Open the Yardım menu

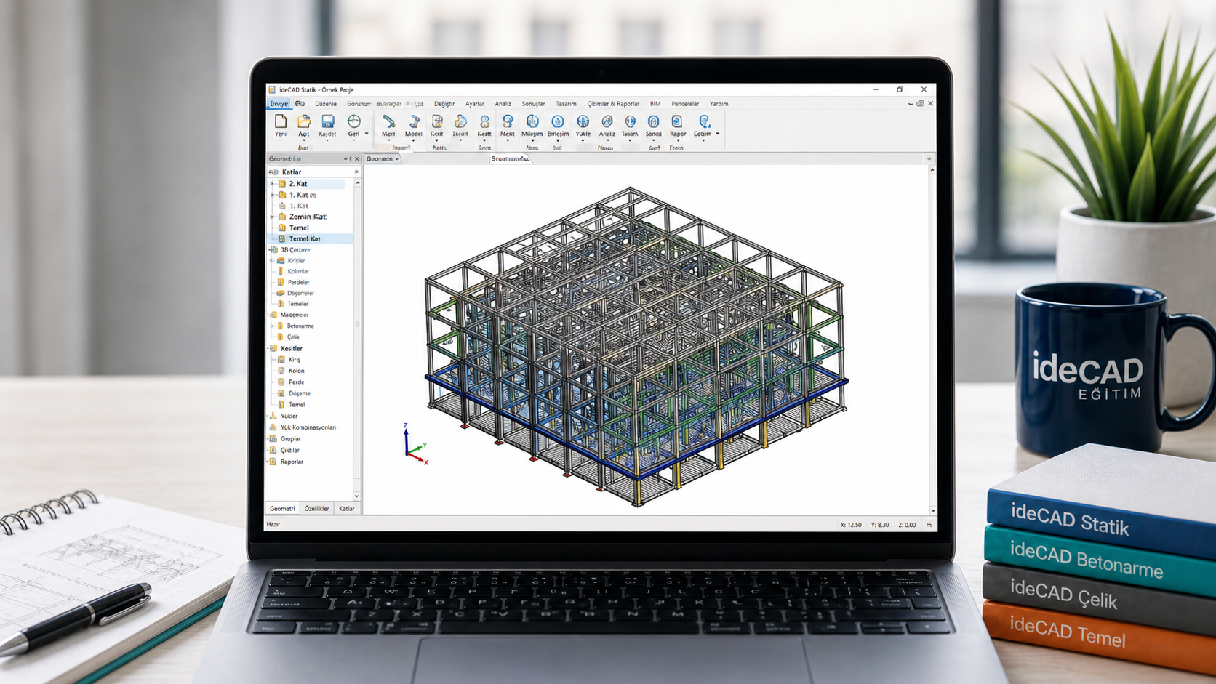click(x=719, y=104)
